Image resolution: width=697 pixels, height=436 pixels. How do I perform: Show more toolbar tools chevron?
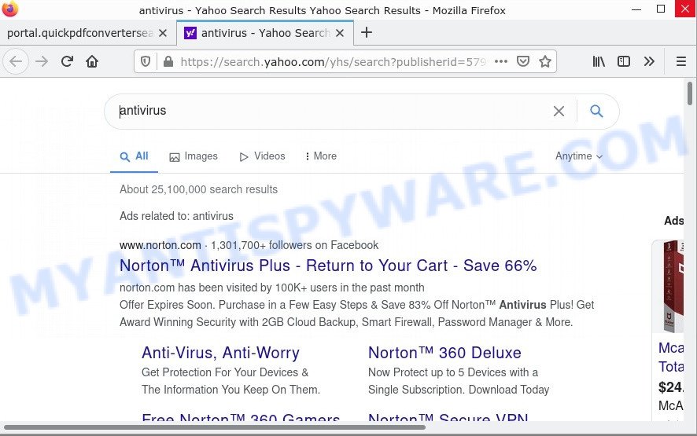(x=649, y=61)
